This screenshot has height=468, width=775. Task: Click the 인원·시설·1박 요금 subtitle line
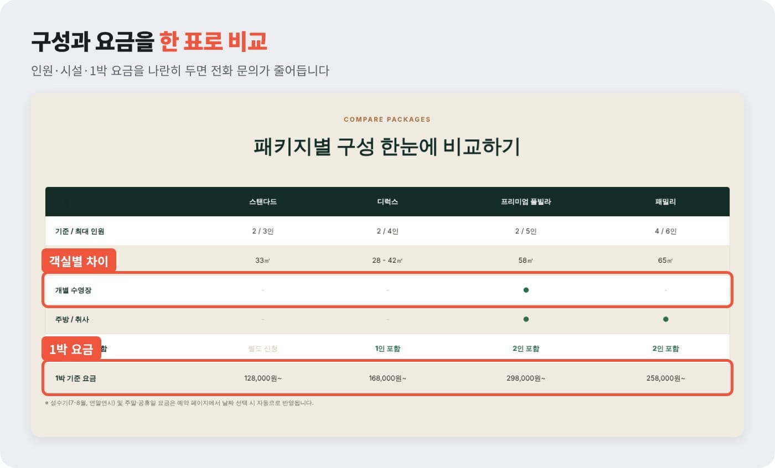180,71
